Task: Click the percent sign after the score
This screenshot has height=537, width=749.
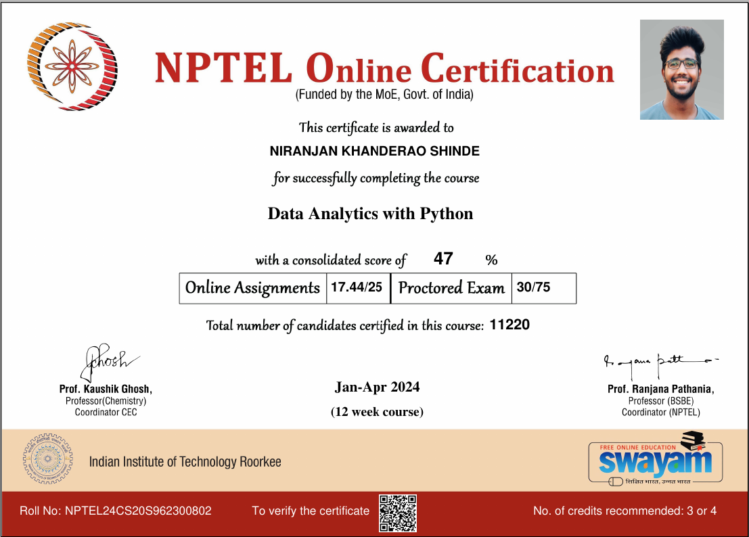Action: 491,260
